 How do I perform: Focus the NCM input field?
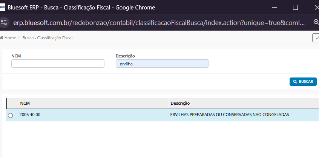point(58,64)
